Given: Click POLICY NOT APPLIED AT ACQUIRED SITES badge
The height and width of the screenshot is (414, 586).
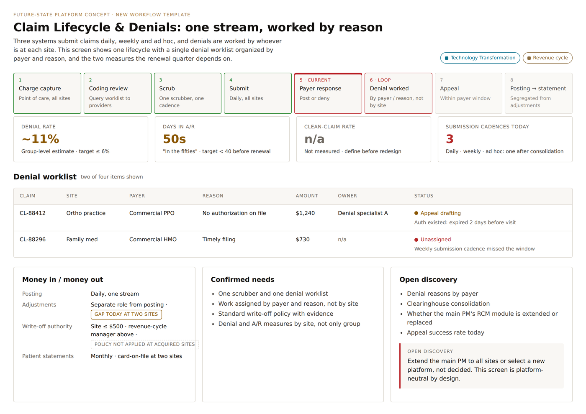Looking at the screenshot, I should point(145,344).
